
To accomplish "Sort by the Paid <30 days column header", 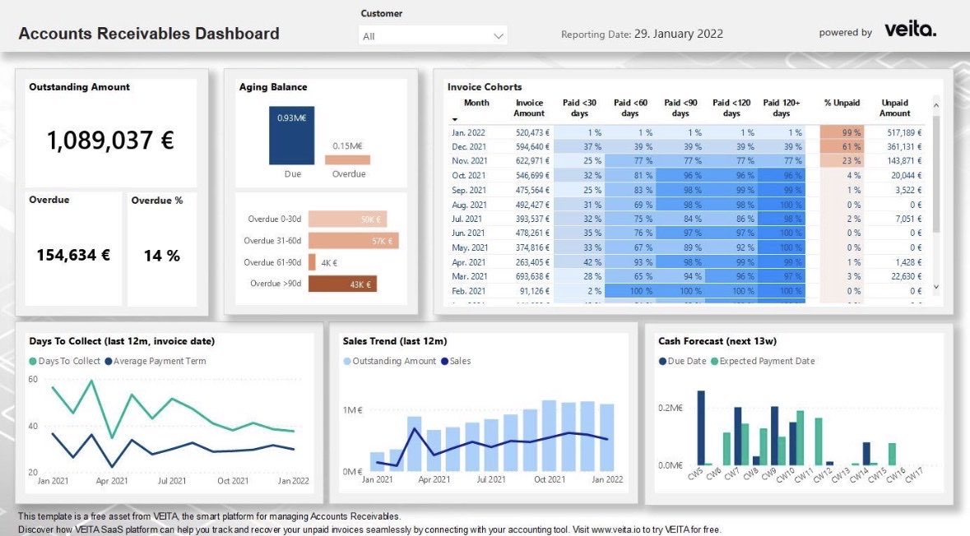I will (x=579, y=108).
